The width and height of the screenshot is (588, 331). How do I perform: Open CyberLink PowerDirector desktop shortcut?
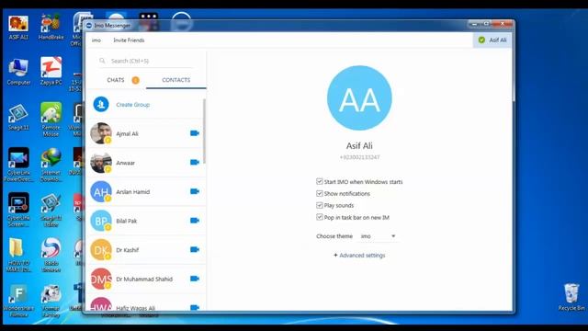[x=18, y=165]
